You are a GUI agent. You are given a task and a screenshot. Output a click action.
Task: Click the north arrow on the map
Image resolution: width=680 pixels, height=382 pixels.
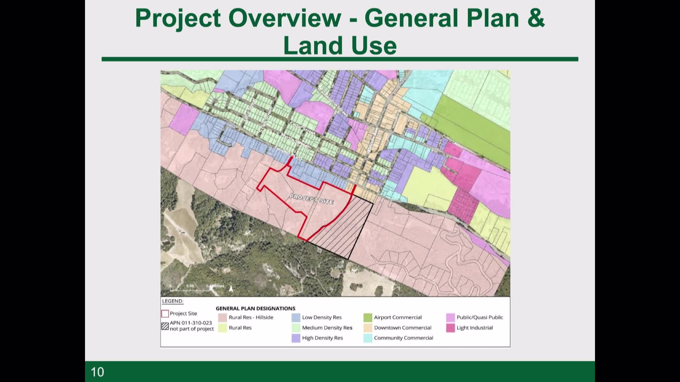coord(231,289)
